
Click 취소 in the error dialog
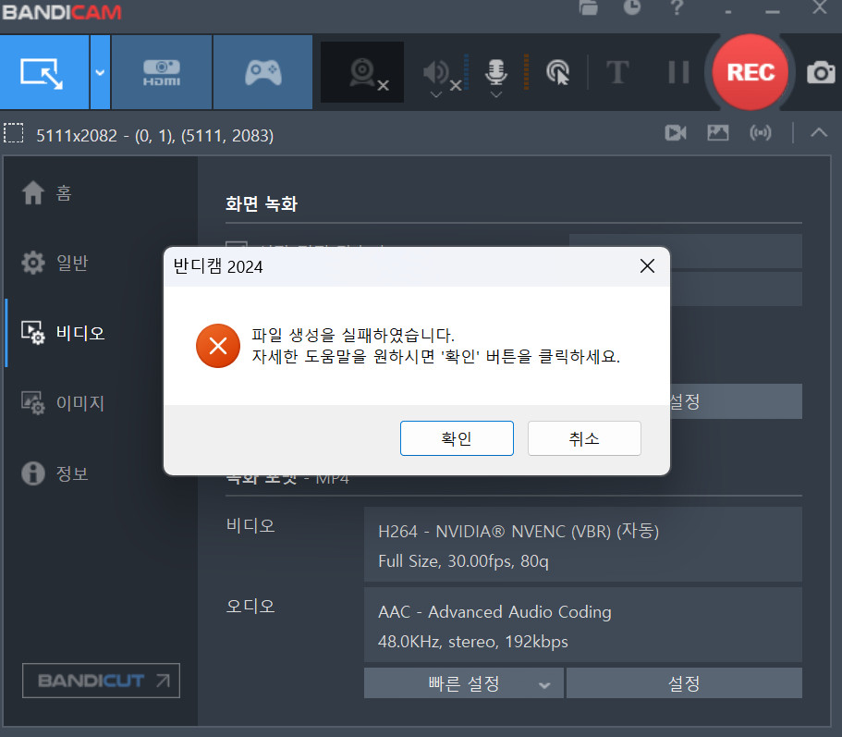tap(584, 438)
